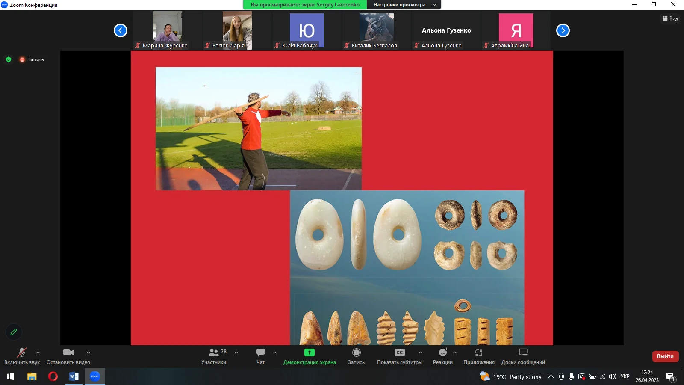Expand chat options arrow
This screenshot has height=385, width=684.
tap(275, 352)
